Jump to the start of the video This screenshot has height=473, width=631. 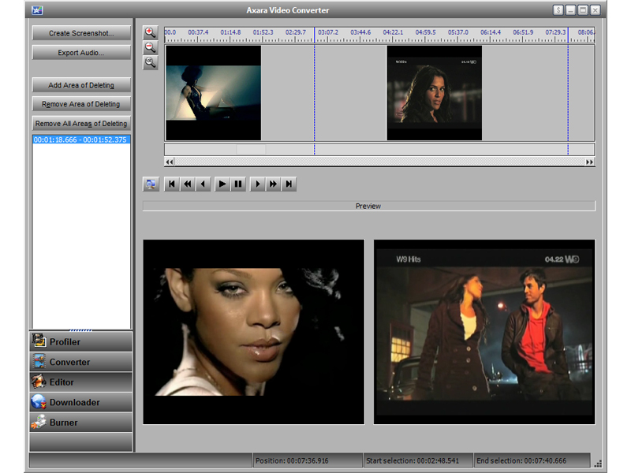pyautogui.click(x=172, y=184)
